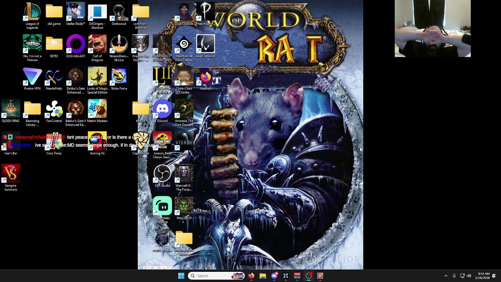Open the Windows Start menu

(181, 276)
